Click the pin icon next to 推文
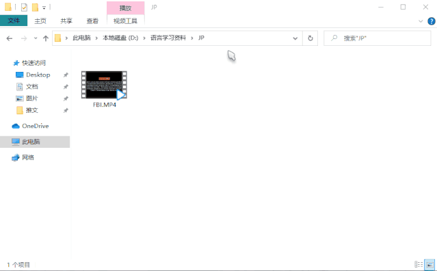Screen dimensions: 437x271 point(66,110)
